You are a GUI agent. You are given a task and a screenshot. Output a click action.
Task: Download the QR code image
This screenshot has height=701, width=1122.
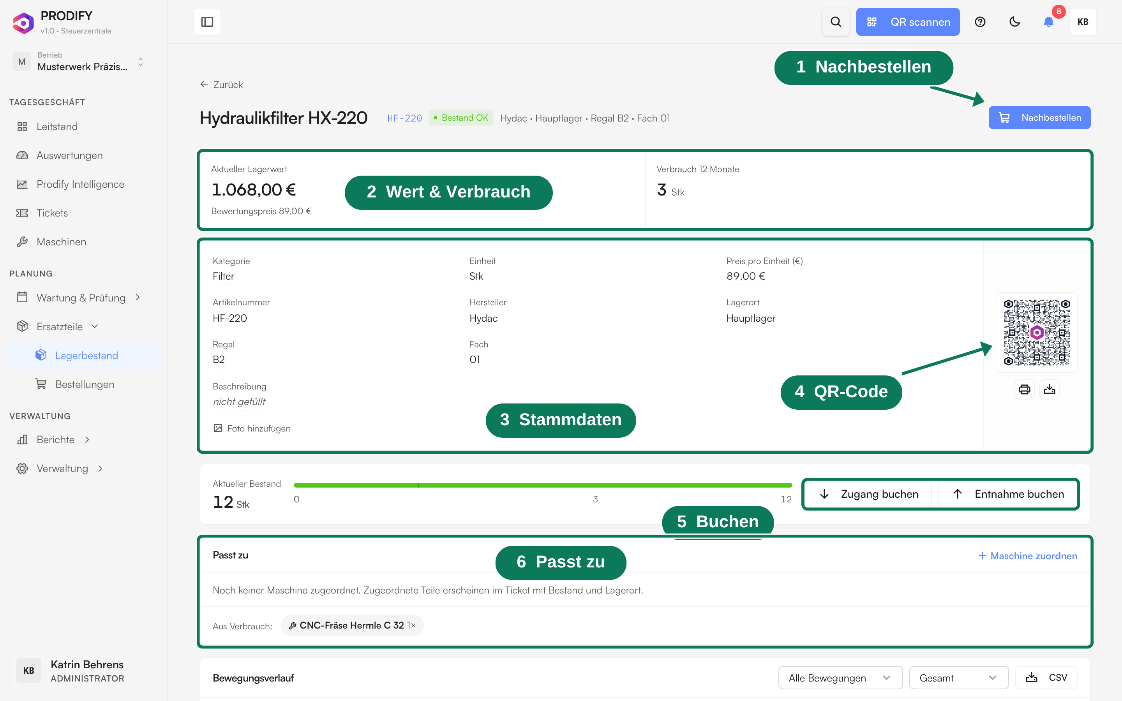click(x=1049, y=389)
